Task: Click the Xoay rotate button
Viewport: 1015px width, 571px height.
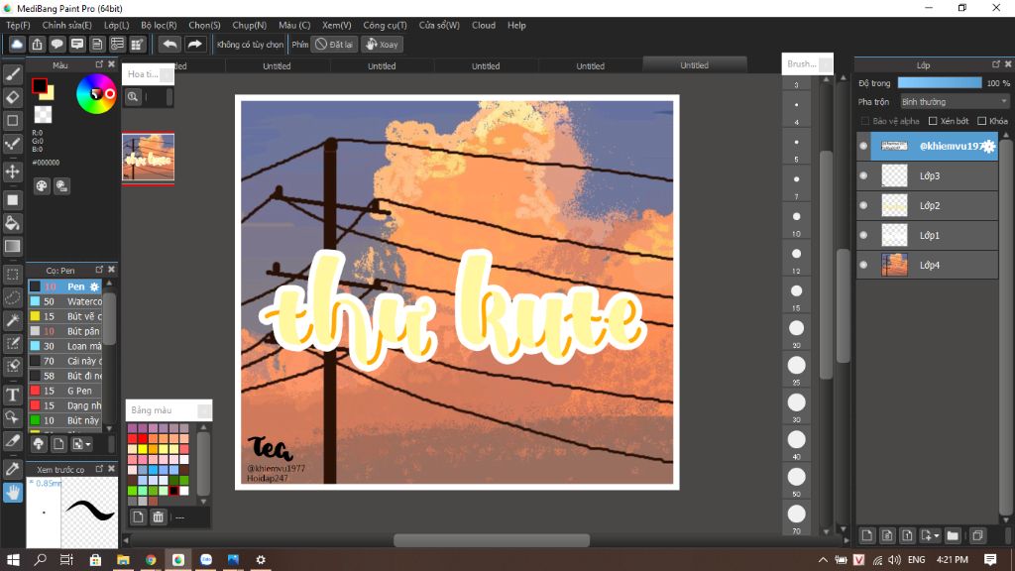Action: tap(382, 44)
